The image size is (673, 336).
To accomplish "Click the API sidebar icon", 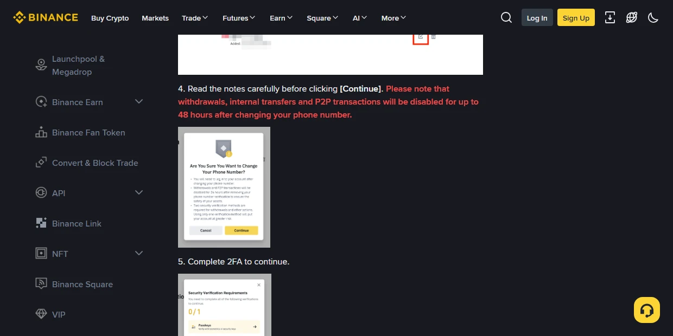I will pos(41,193).
